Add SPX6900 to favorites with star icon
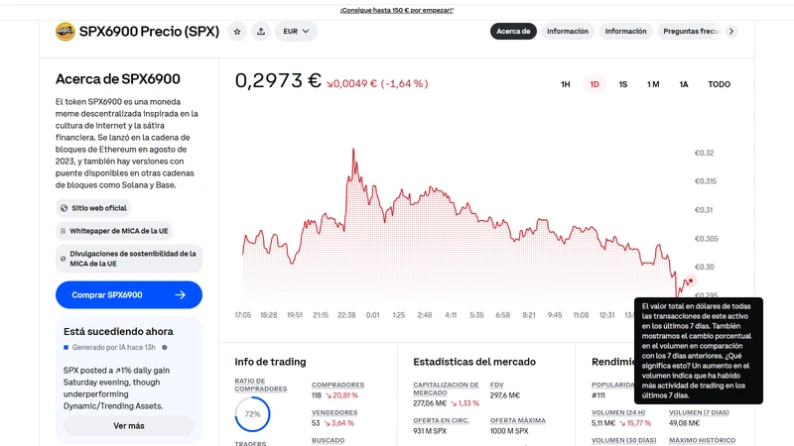Screen dimensions: 794x446 (237, 32)
